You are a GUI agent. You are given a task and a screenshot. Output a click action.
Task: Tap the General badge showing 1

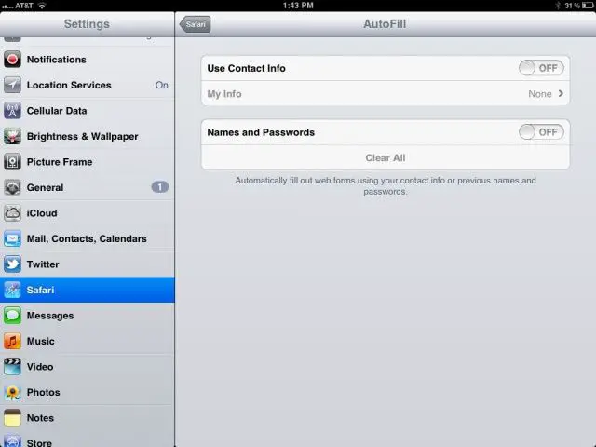(159, 187)
